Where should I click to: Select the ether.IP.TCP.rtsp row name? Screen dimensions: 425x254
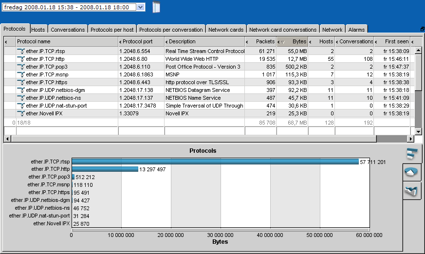pos(45,51)
